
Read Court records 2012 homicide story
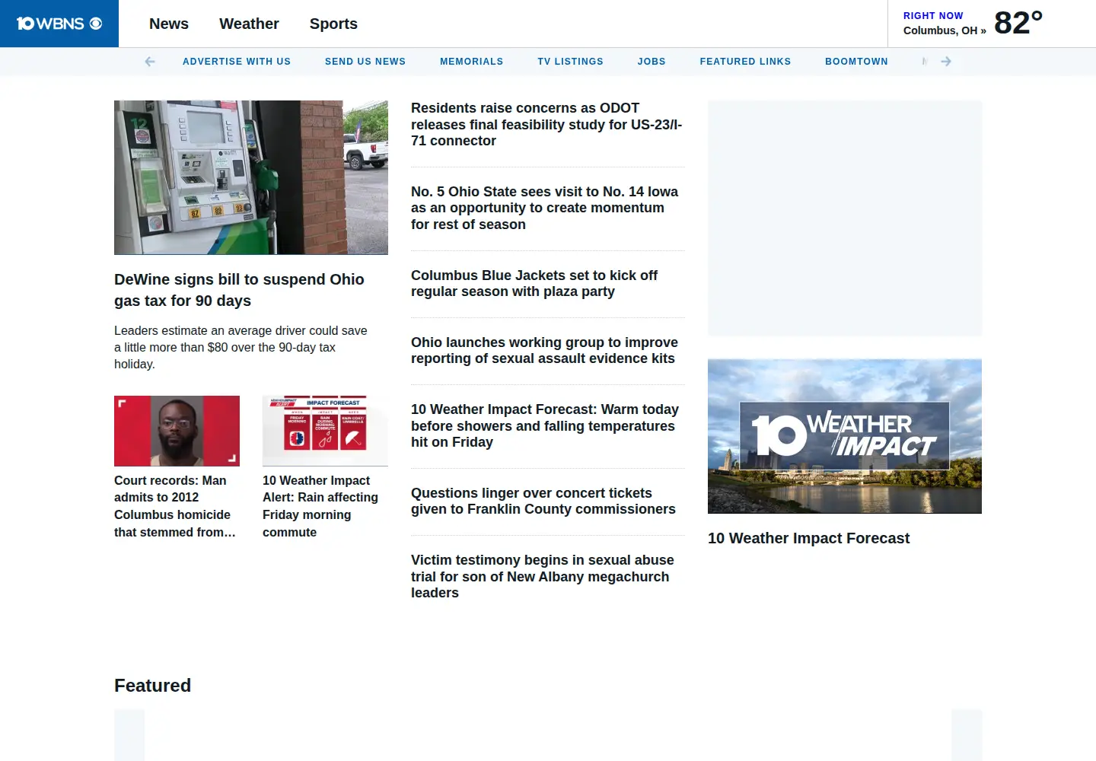tap(175, 506)
